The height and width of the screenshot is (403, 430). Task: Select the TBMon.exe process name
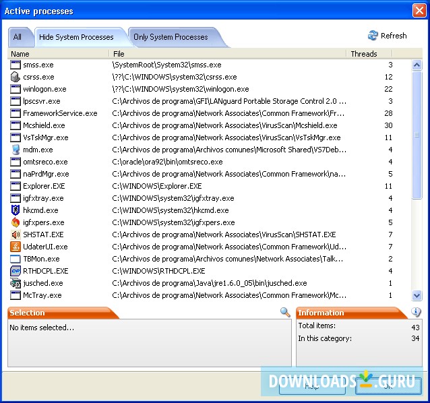pos(41,259)
